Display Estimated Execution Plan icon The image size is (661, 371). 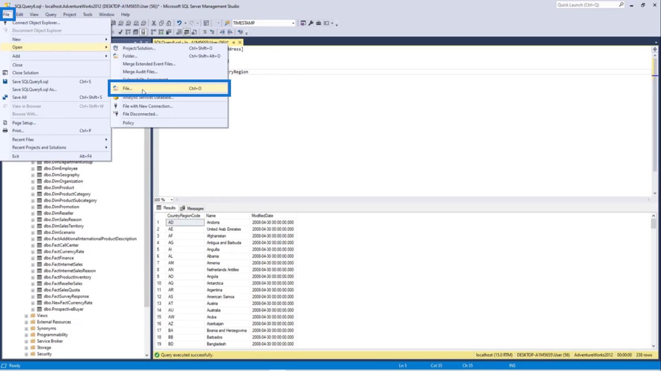coord(128,32)
